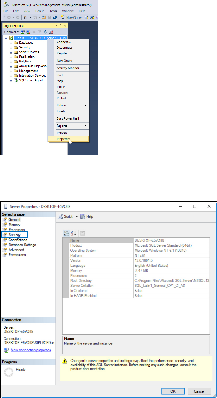This screenshot has height=398, width=217.
Task: Open the Window menu
Action: point(68,11)
